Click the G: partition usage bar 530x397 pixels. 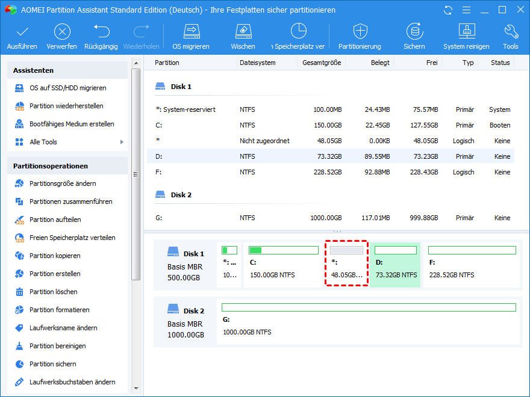pyautogui.click(x=369, y=307)
